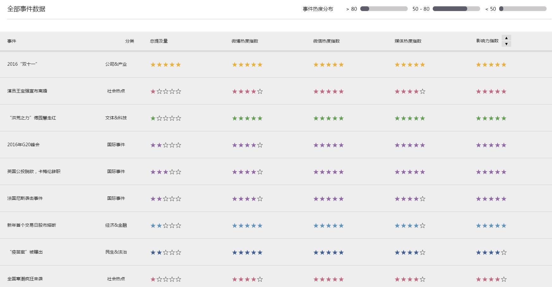The image size is (552, 287).
Task: Open the 演员王宝强宣布离婚 event
Action: coord(27,91)
